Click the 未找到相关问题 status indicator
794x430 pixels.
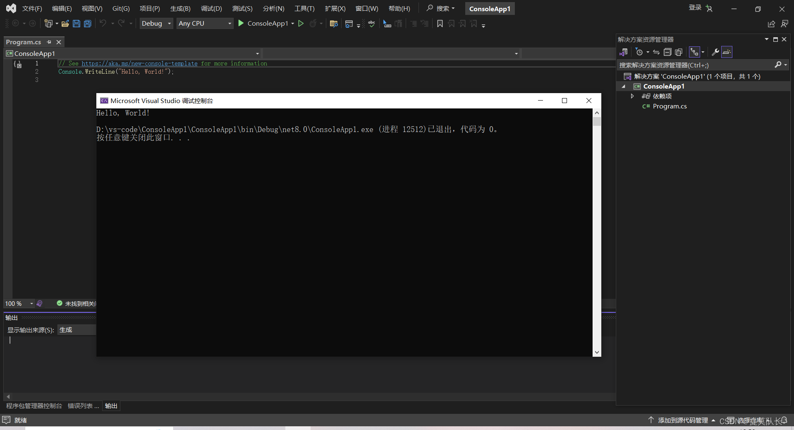[x=76, y=304]
